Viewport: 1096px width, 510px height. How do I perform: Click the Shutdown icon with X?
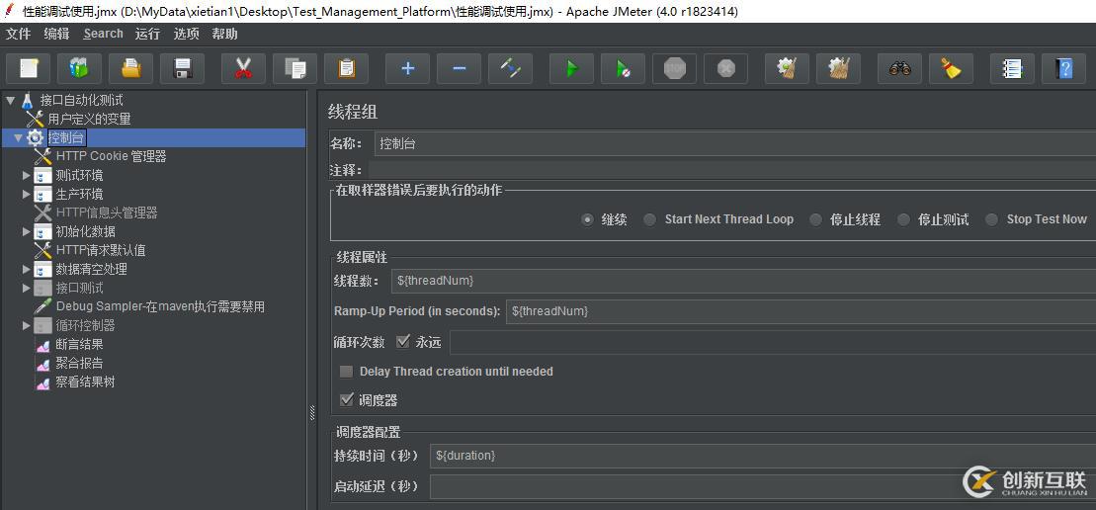point(726,68)
